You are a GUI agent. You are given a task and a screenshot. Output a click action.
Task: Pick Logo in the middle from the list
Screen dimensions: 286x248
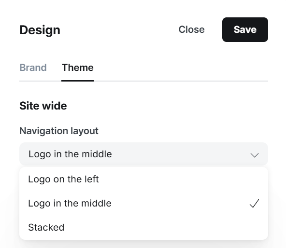tap(143, 203)
